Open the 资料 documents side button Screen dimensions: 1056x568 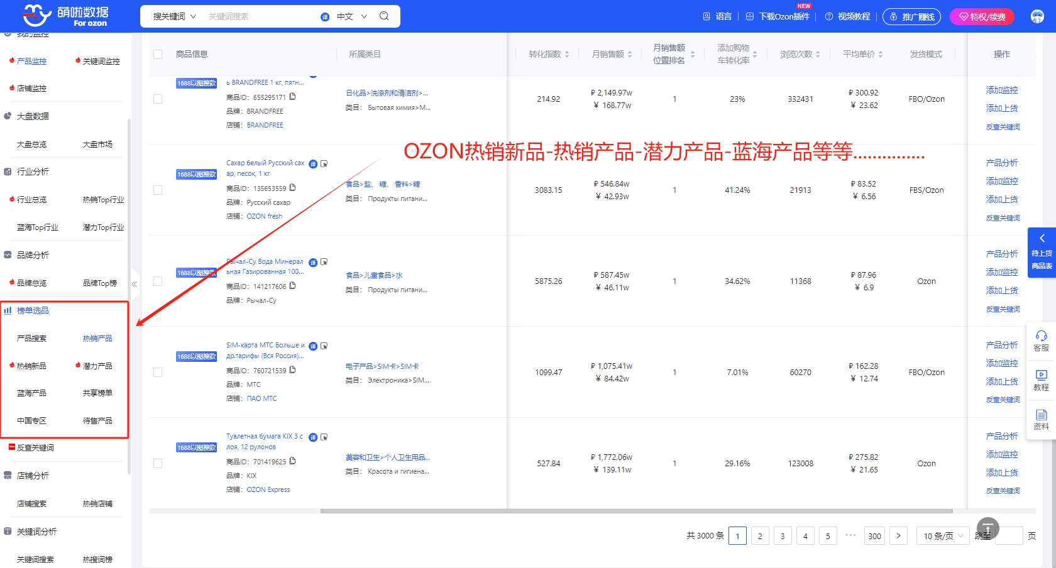[x=1041, y=420]
